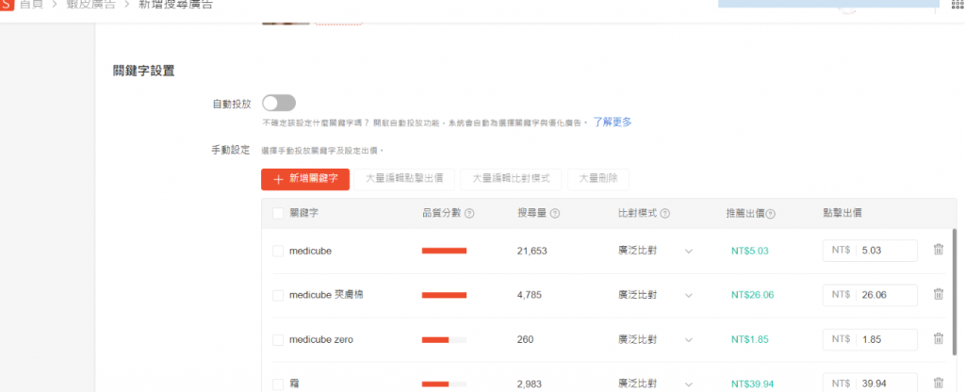This screenshot has width=965, height=392.
Task: Delete the 霜 keyword row
Action: [x=939, y=383]
